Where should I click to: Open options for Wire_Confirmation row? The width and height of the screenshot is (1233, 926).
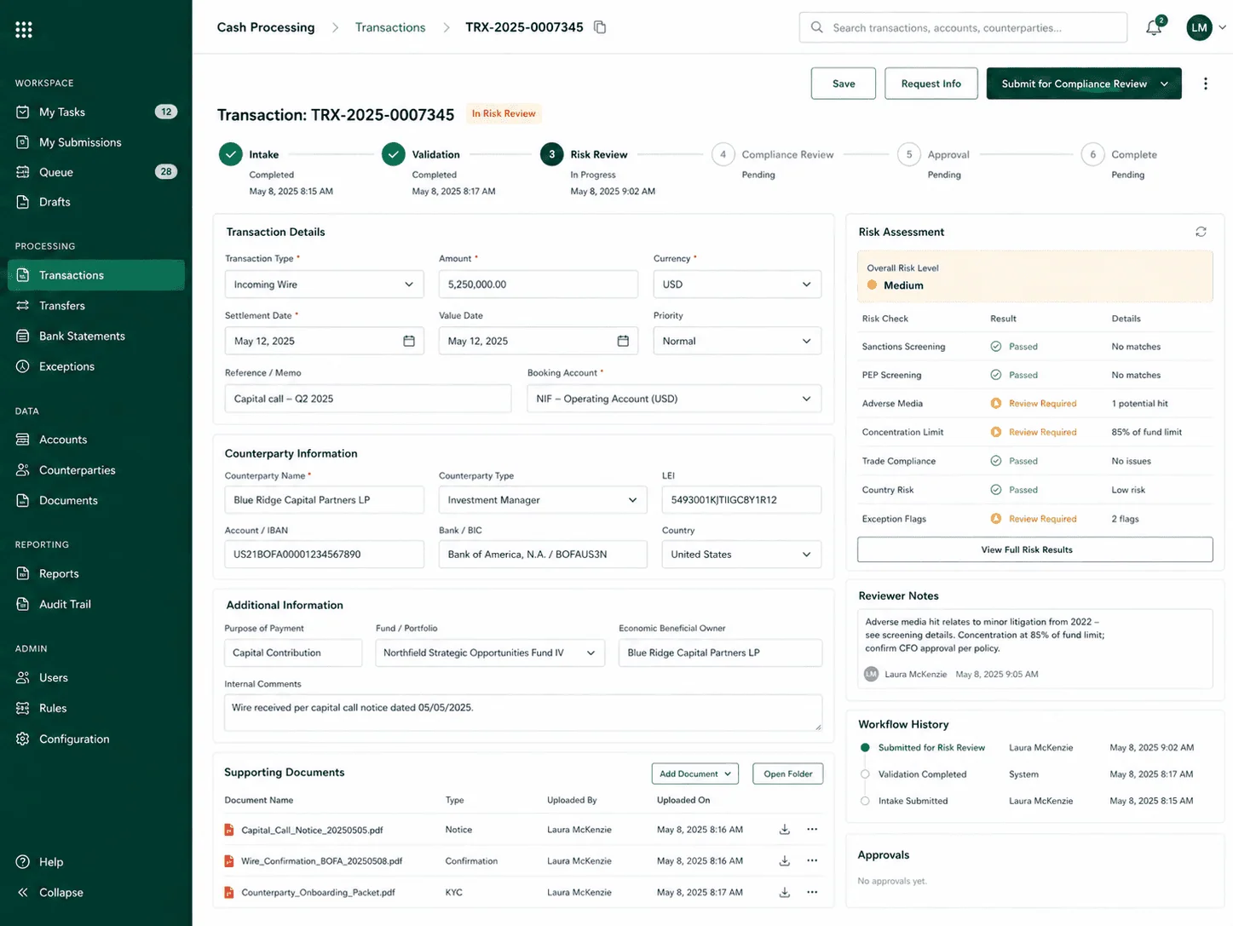coord(812,861)
